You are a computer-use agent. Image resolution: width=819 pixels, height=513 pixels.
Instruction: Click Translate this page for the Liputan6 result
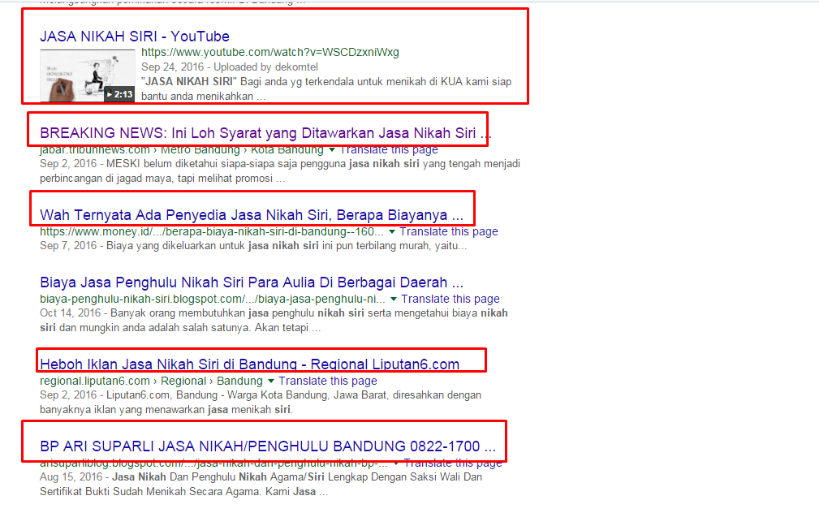pyautogui.click(x=327, y=381)
